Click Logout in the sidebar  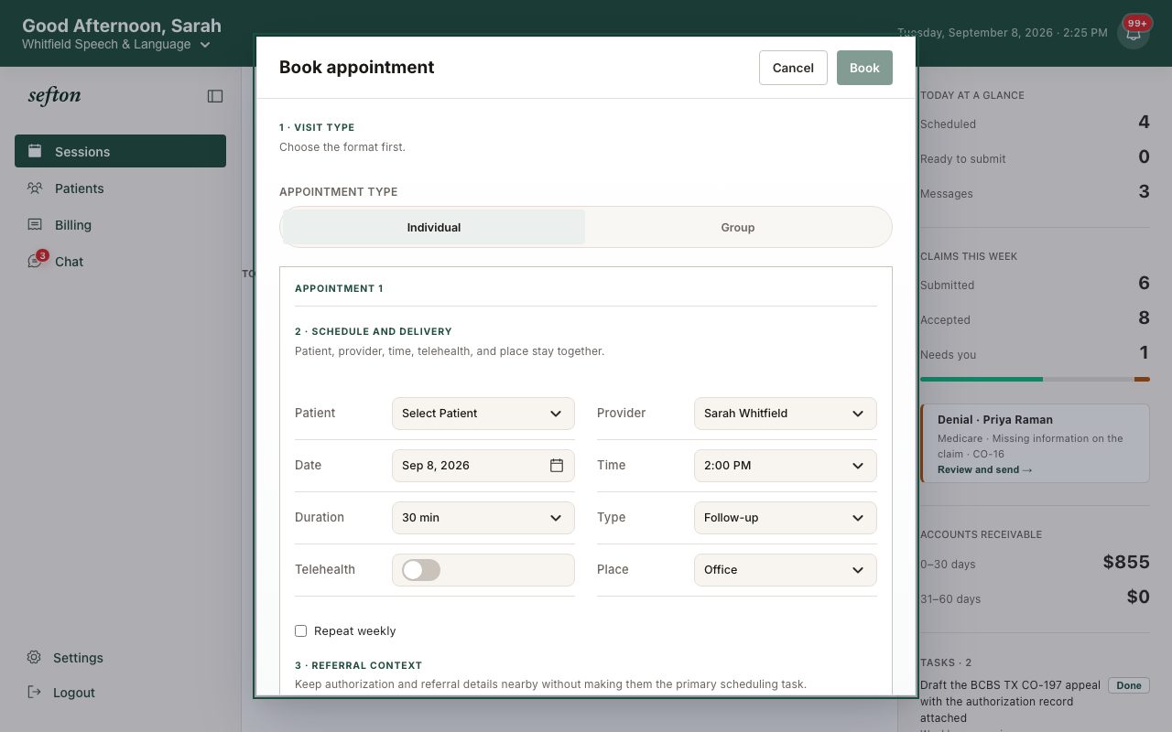[x=120, y=692]
